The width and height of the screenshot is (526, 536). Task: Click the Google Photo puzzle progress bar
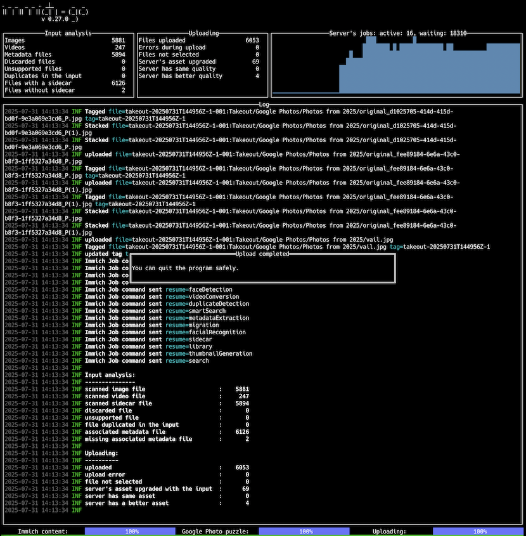coord(305,531)
